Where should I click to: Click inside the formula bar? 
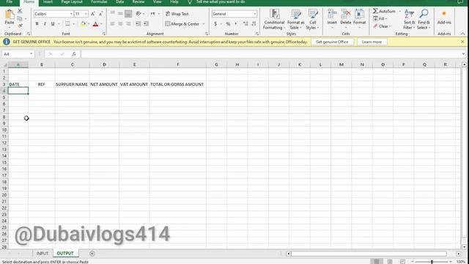pyautogui.click(x=270, y=54)
